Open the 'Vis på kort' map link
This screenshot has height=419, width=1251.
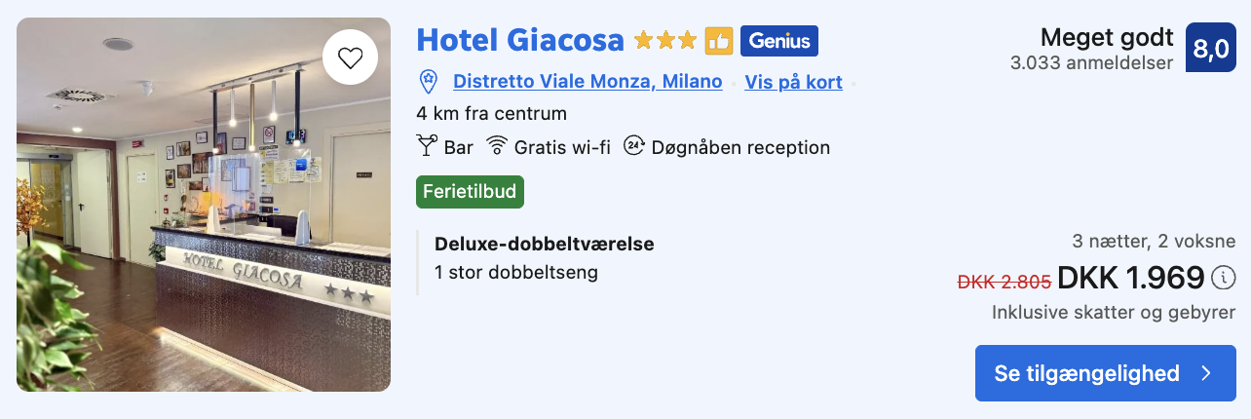click(x=793, y=82)
